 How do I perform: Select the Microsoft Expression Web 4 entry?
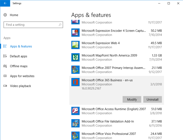pyautogui.click(x=117, y=45)
